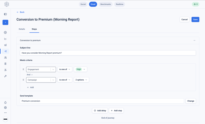Grab the drag handle for Engagement row
The height and width of the screenshot is (124, 205).
click(23, 69)
